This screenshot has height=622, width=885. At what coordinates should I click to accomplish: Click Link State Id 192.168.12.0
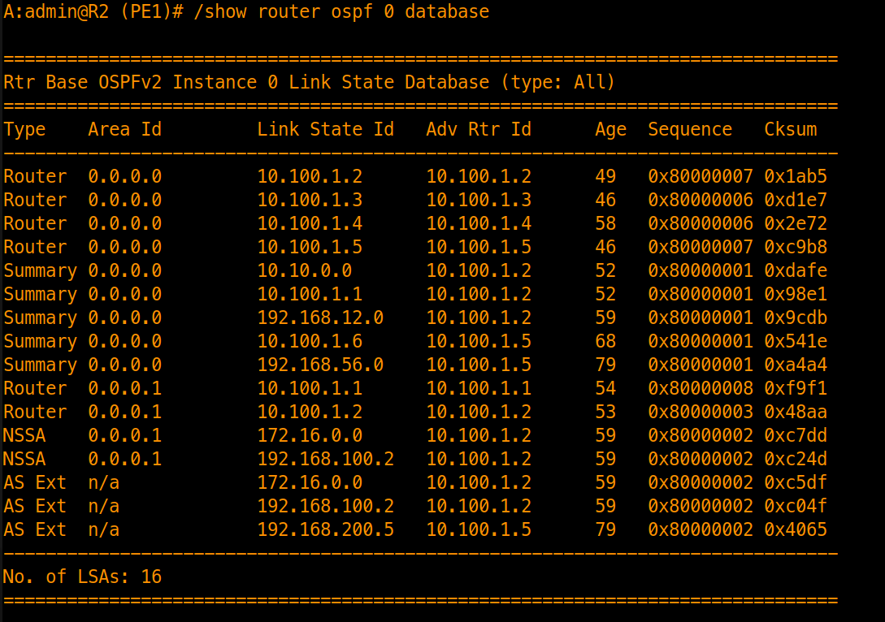click(x=320, y=318)
